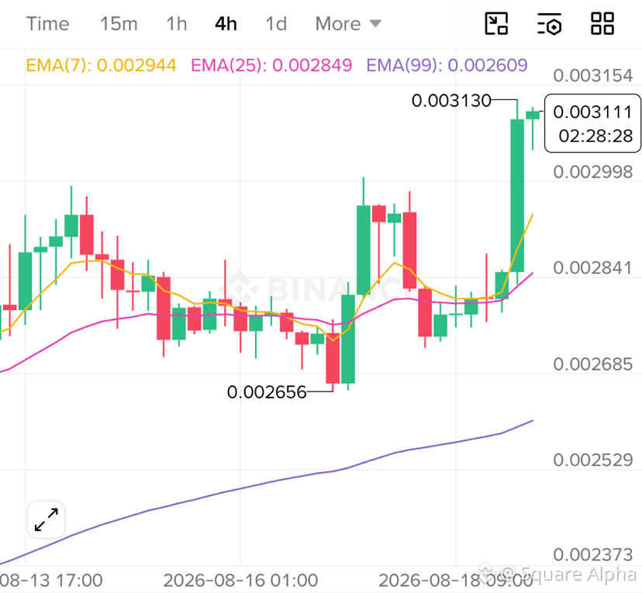Click the 2026-08-16 01:00 time label
The image size is (642, 593).
[x=240, y=581]
